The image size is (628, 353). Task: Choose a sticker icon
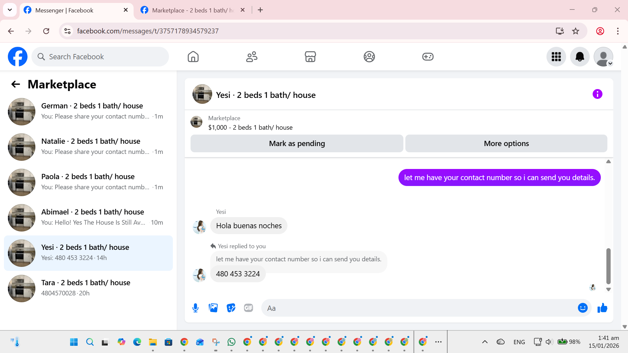click(231, 308)
